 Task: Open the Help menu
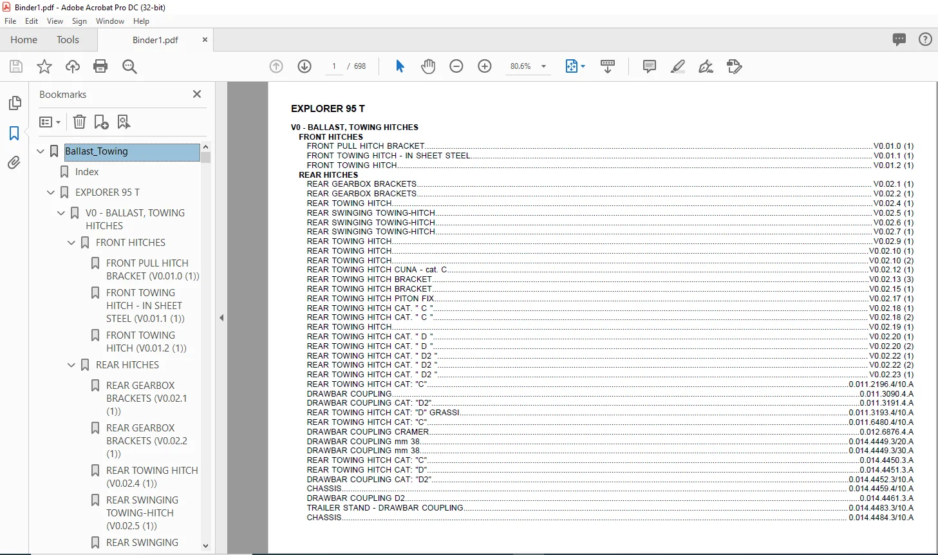click(x=141, y=21)
